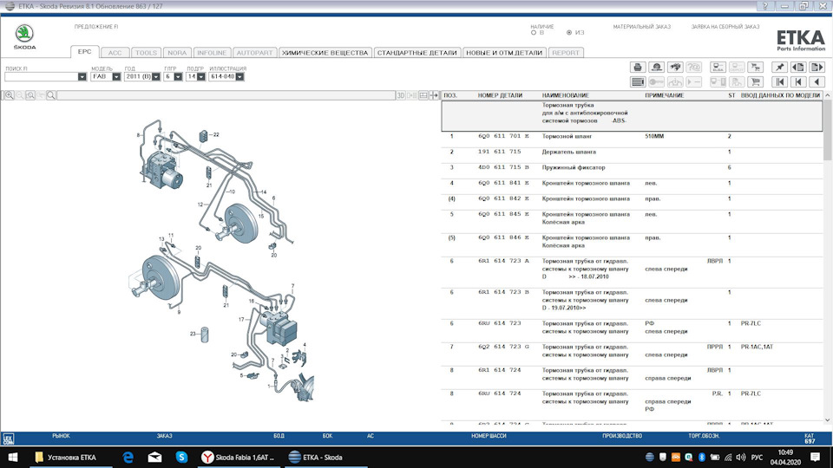Click the tool icon next to printer
Viewport: 833px width, 468px height.
click(656, 67)
